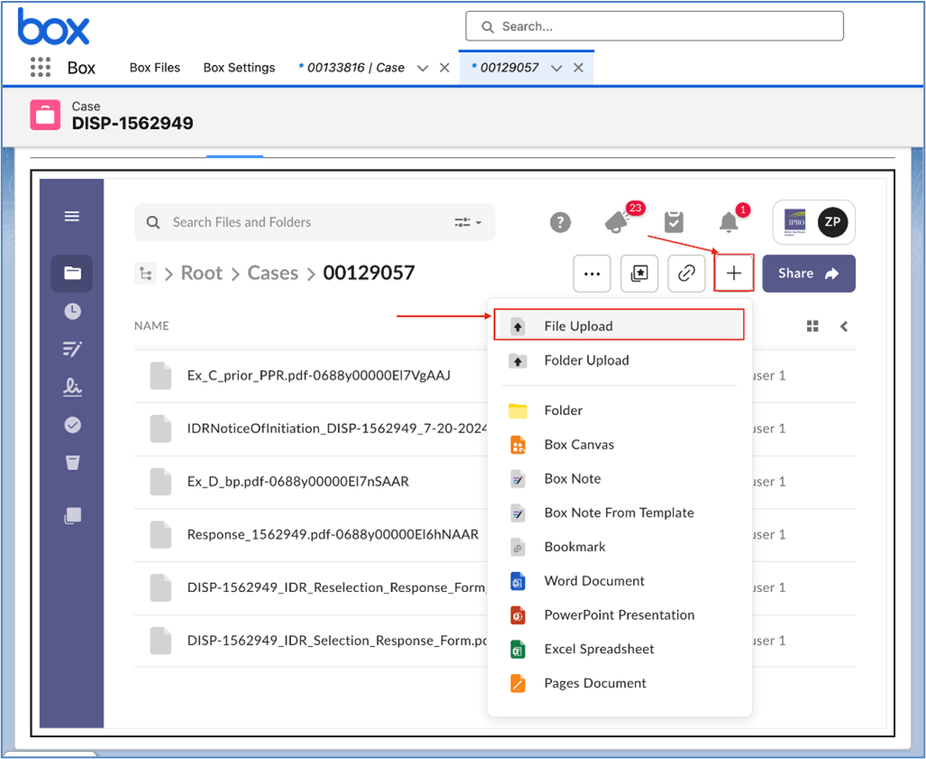Open the ZP account avatar menu
This screenshot has width=926, height=759.
(x=833, y=222)
